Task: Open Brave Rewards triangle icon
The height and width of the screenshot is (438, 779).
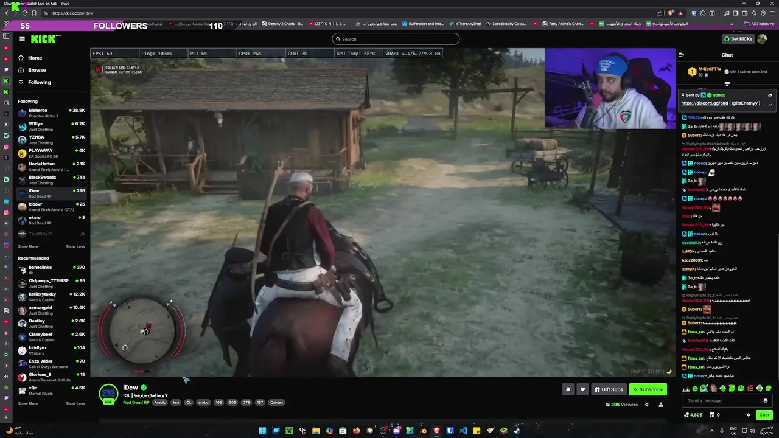Action: 680,13
